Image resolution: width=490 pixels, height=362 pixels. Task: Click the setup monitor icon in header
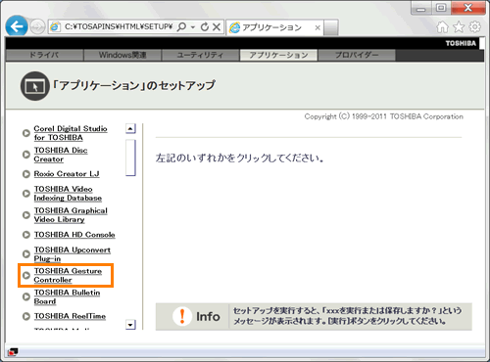tap(35, 86)
